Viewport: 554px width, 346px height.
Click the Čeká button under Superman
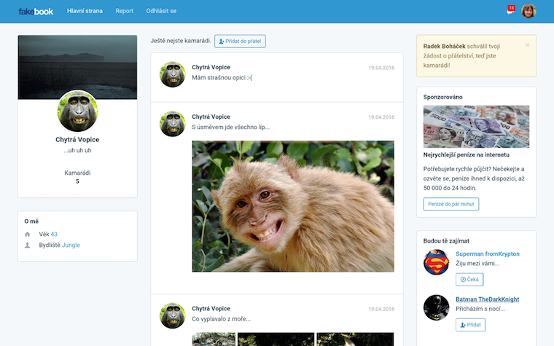tap(469, 279)
